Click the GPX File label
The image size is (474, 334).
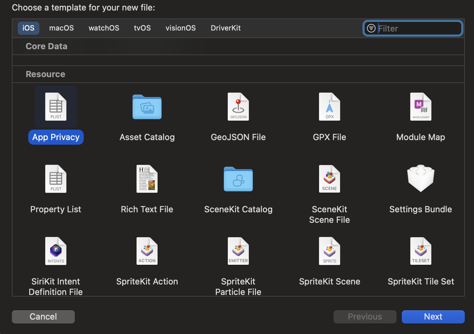(x=330, y=137)
